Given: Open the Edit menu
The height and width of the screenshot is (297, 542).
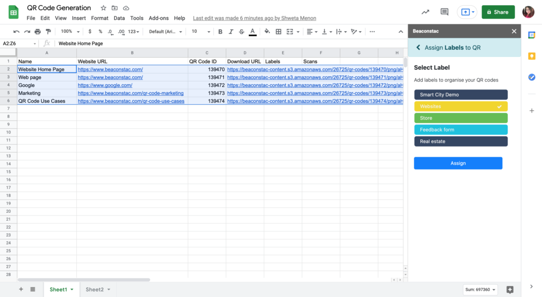Looking at the screenshot, I should click(45, 18).
